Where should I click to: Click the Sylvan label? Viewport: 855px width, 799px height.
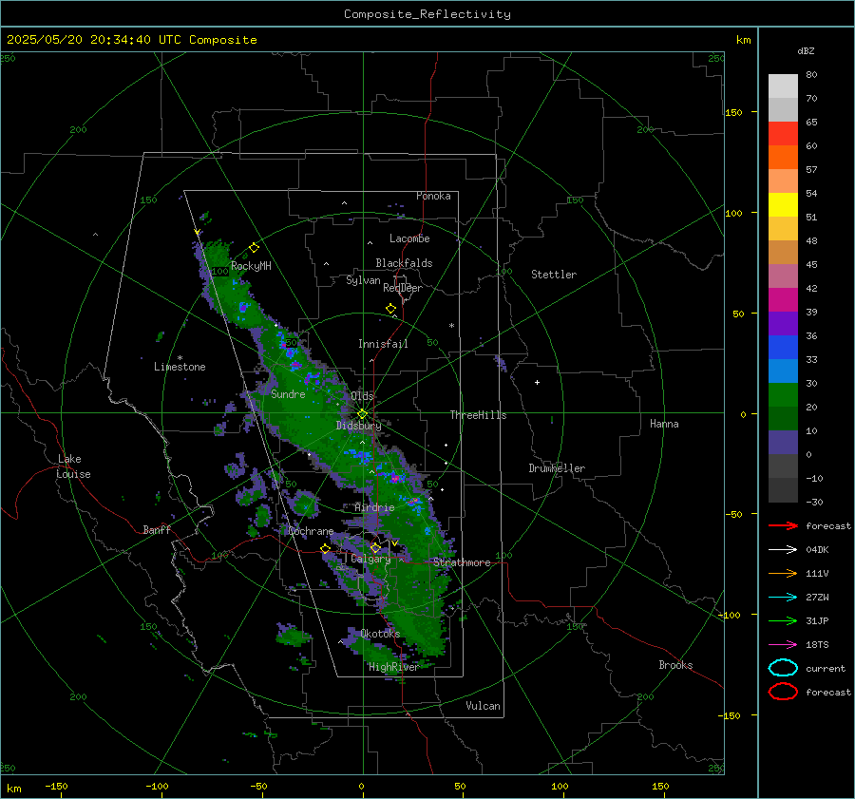pyautogui.click(x=363, y=281)
